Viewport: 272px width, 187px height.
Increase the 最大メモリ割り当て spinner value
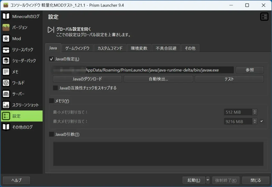coord(255,120)
